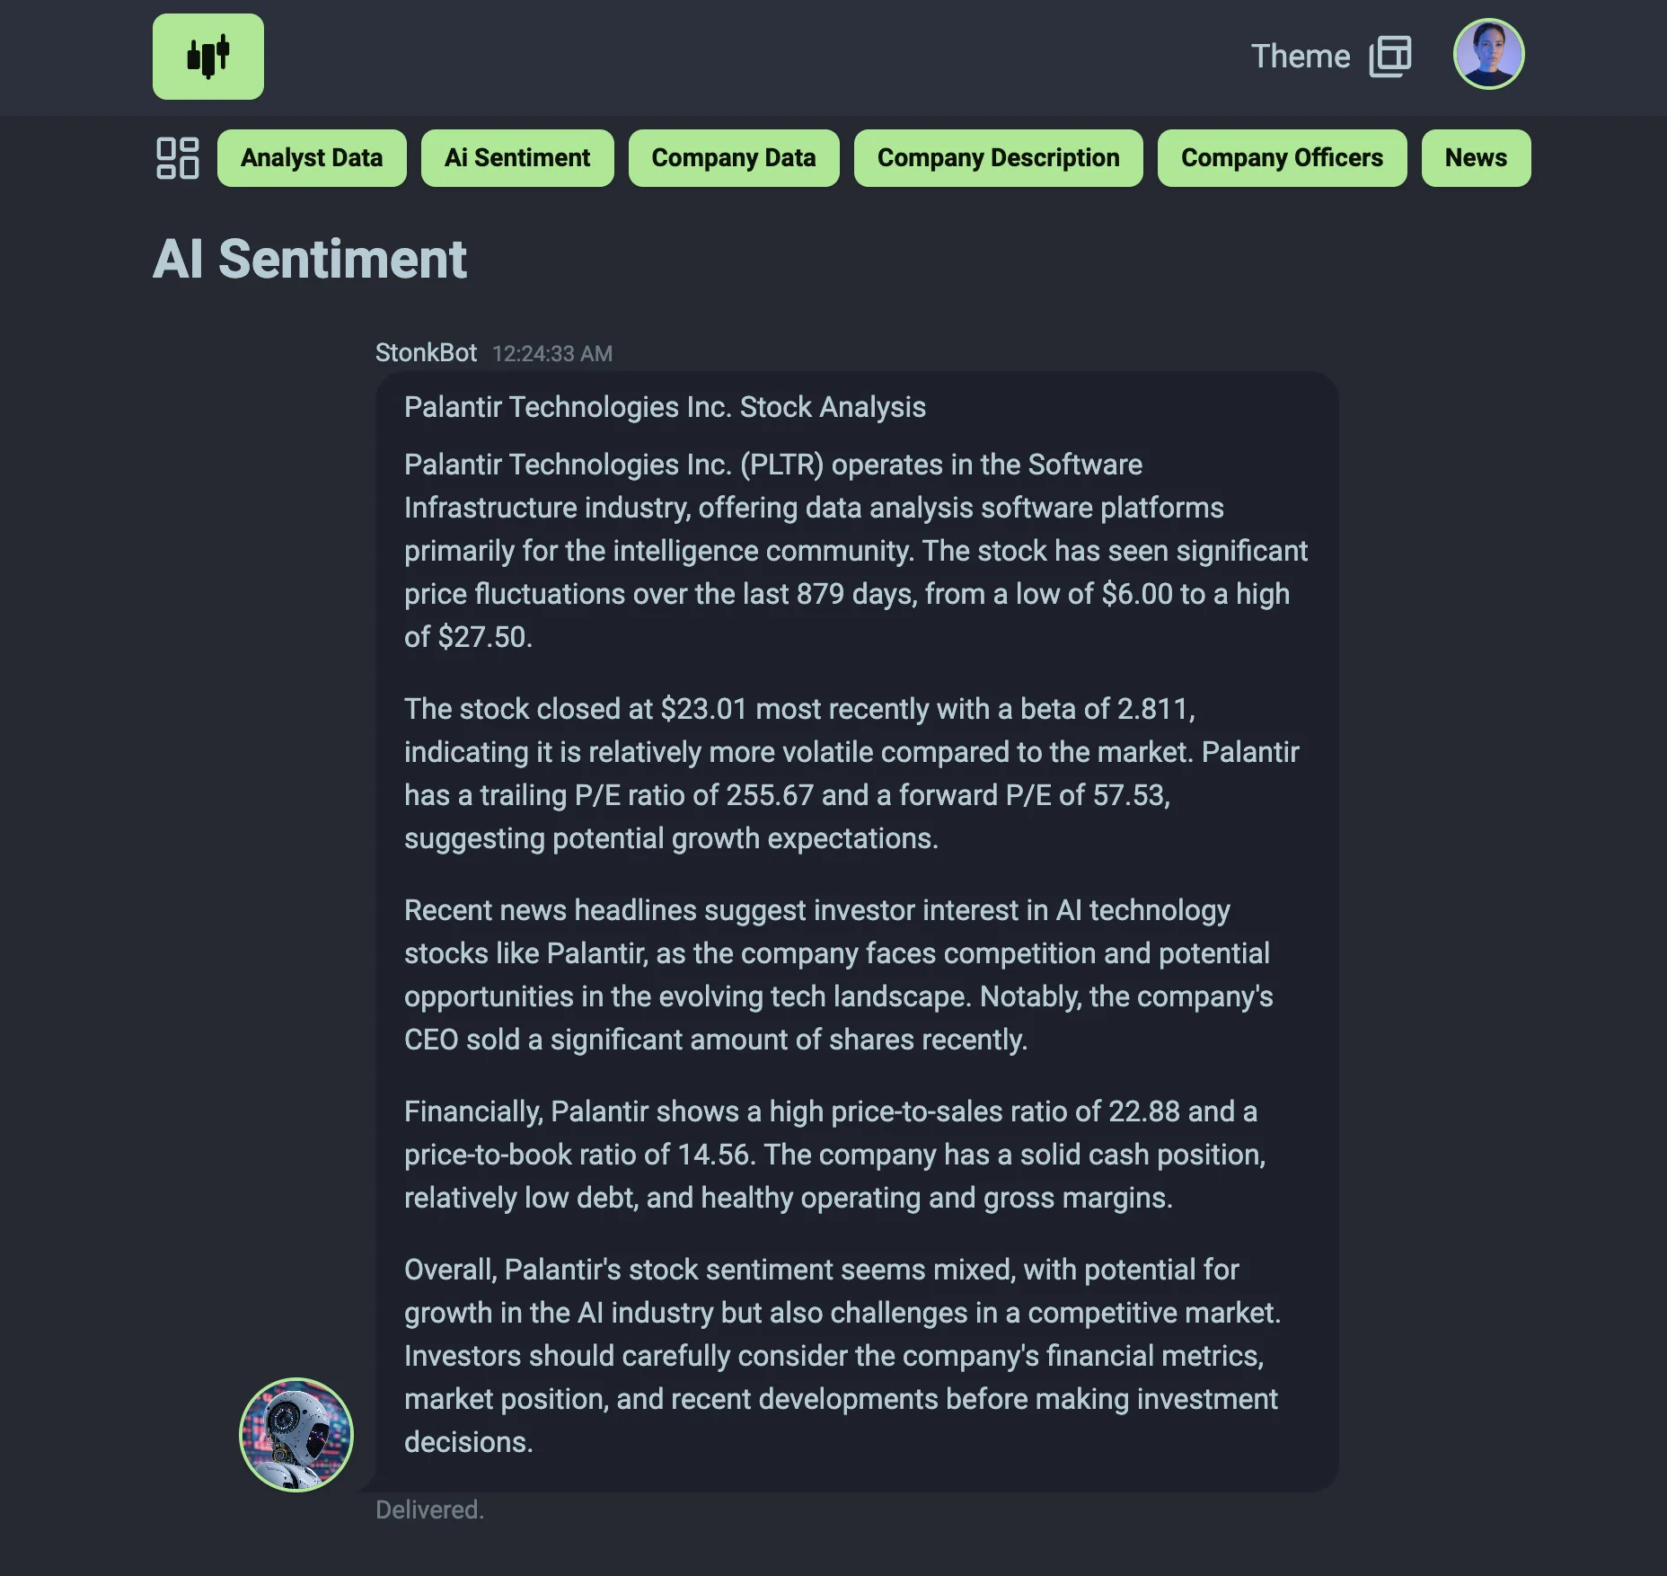1667x1576 pixels.
Task: Go to the Company Description tab
Action: pos(998,158)
